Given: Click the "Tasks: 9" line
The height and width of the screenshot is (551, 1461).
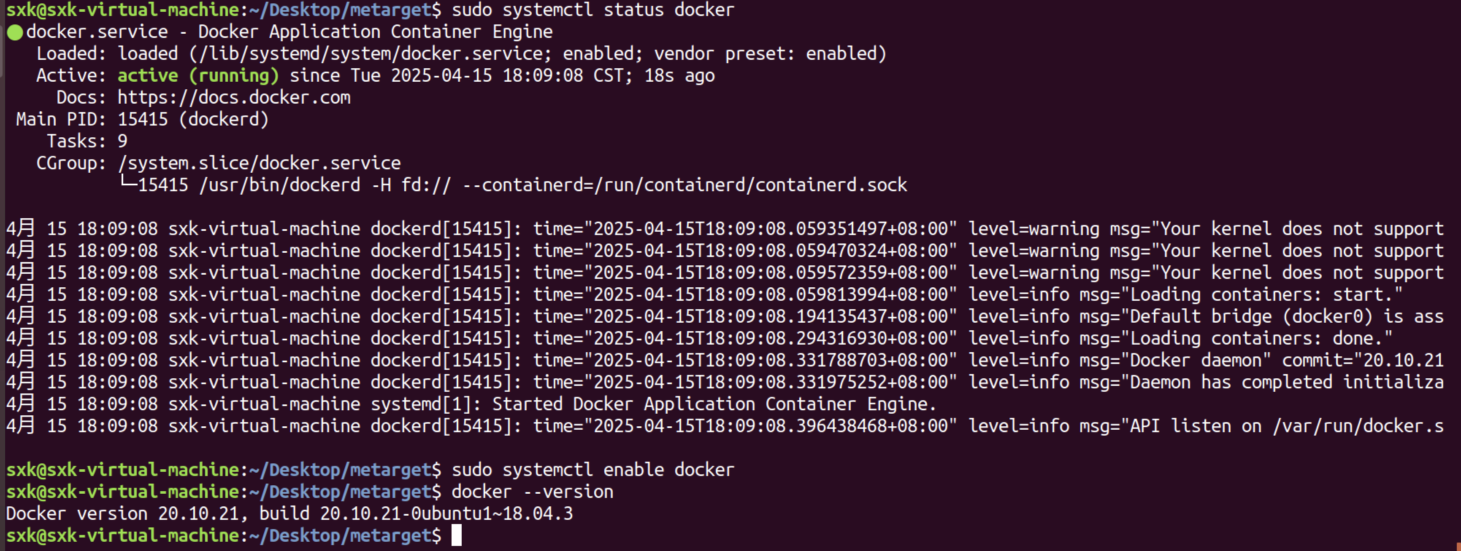Looking at the screenshot, I should [x=87, y=141].
